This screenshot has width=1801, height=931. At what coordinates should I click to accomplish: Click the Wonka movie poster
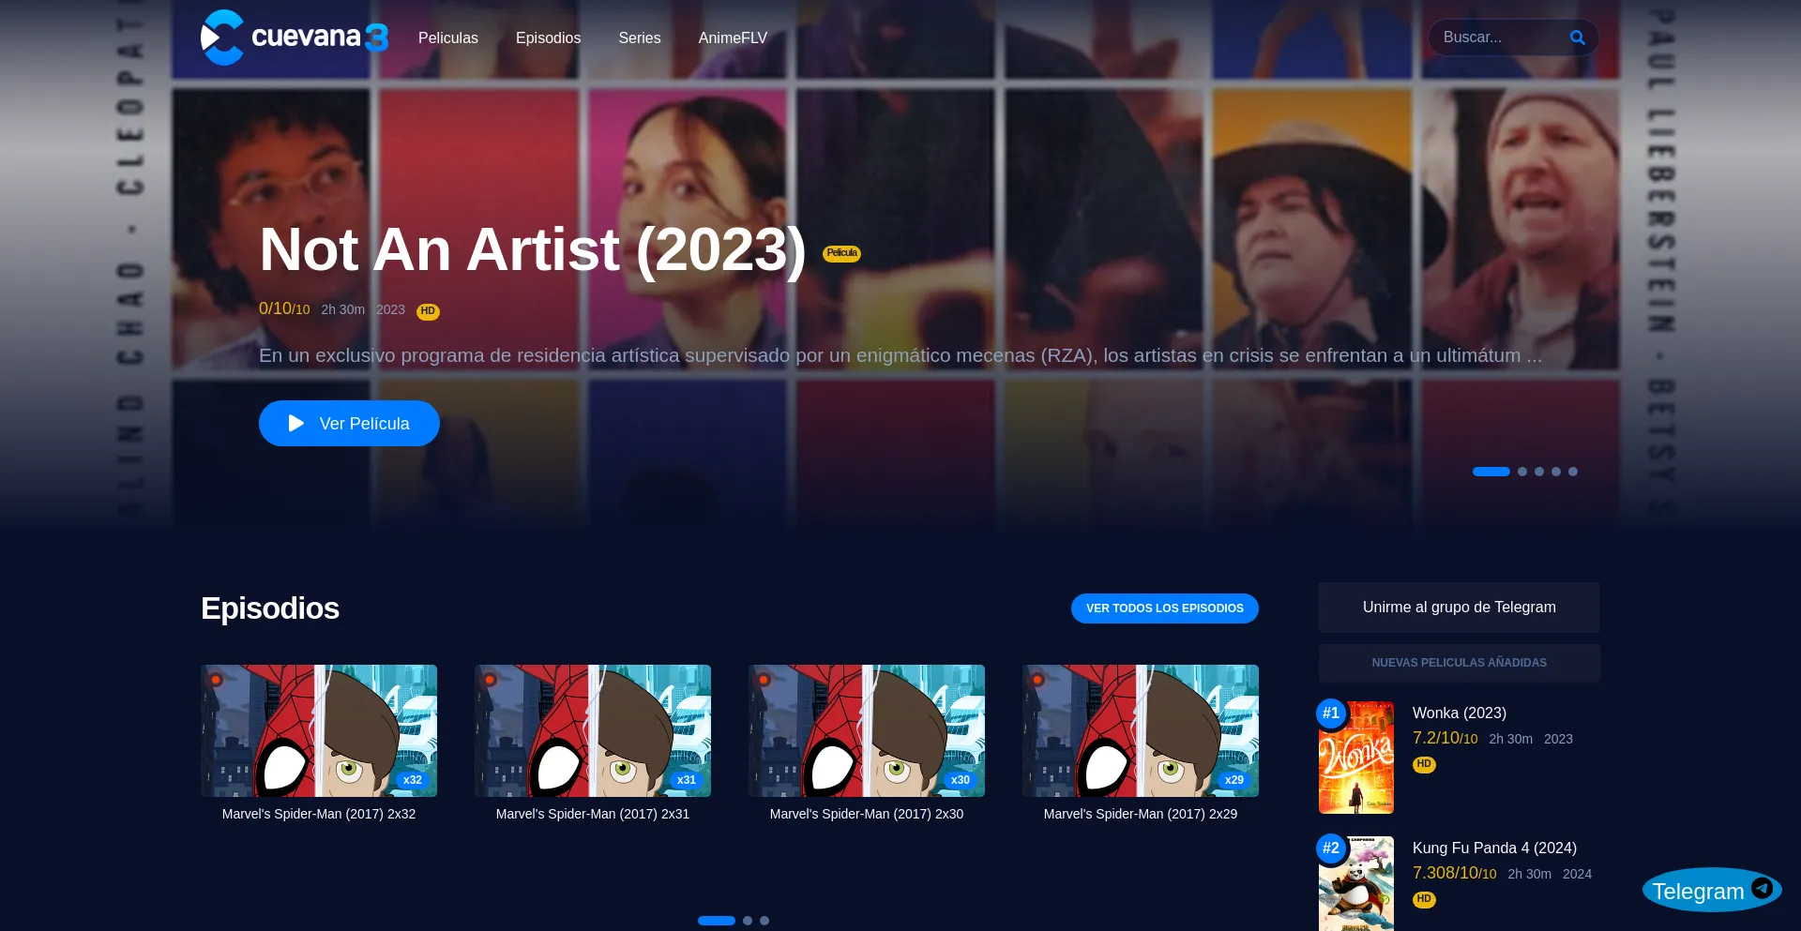pyautogui.click(x=1356, y=758)
